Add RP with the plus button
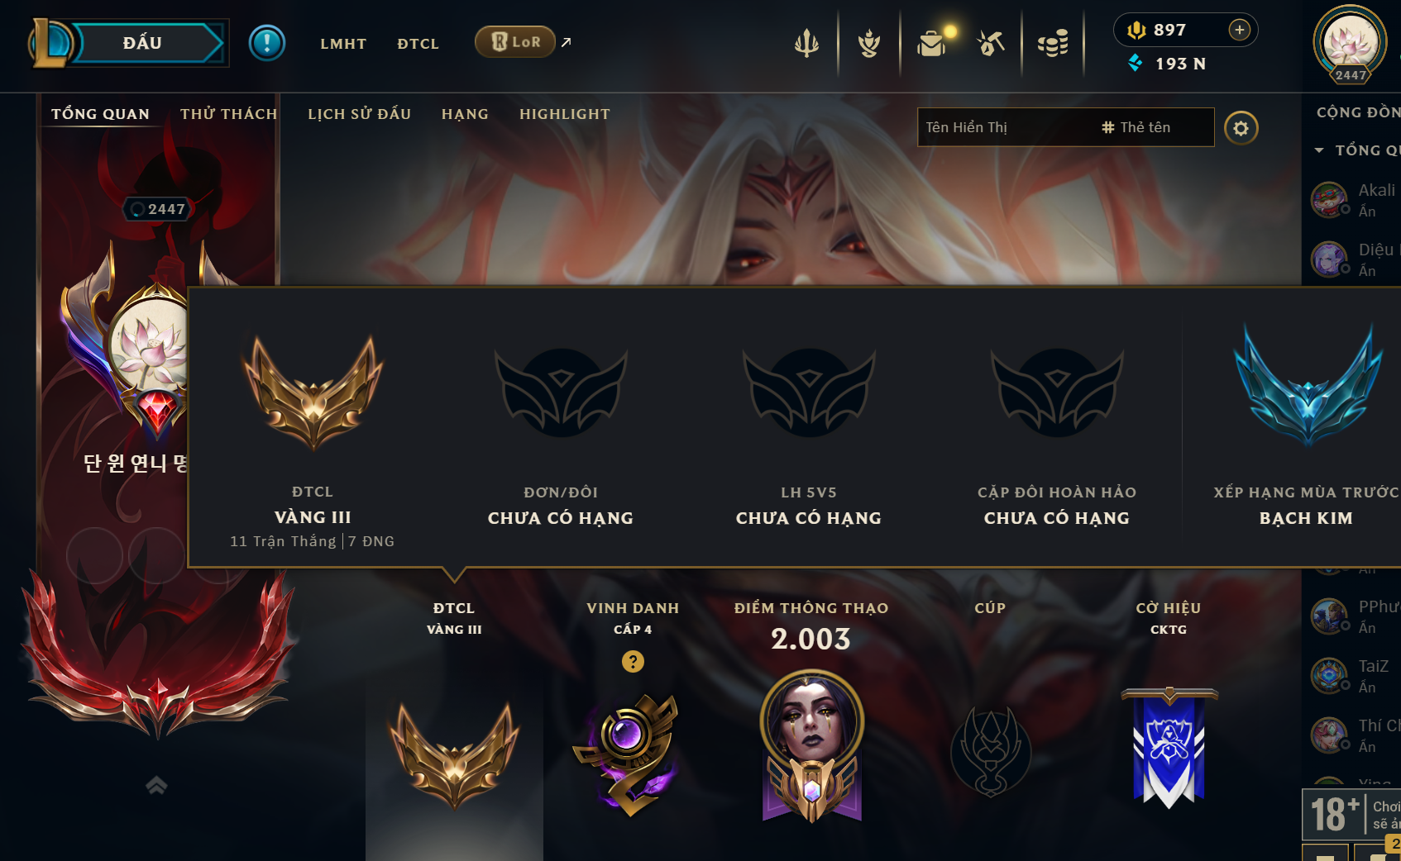The width and height of the screenshot is (1401, 861). coord(1239,30)
